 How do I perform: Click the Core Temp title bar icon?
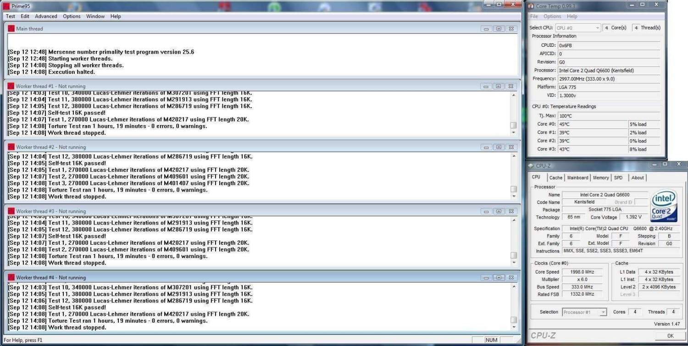click(531, 6)
